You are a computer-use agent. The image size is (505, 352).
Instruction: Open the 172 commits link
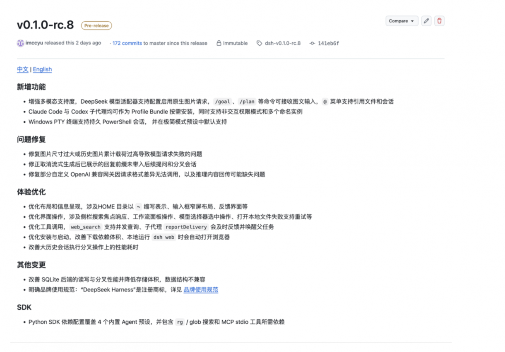pos(127,43)
